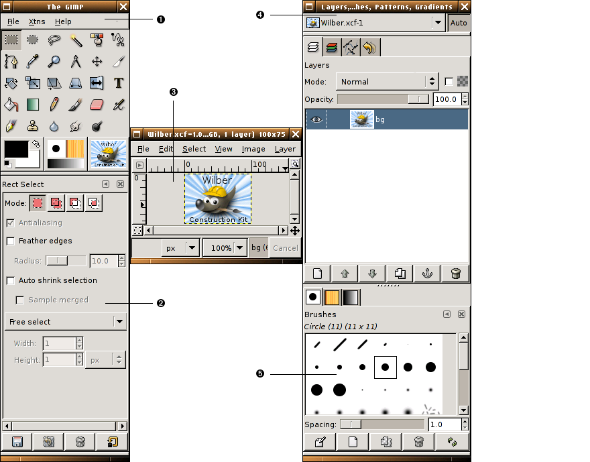Enable the Feather edges checkbox
Image resolution: width=590 pixels, height=462 pixels.
tap(10, 241)
